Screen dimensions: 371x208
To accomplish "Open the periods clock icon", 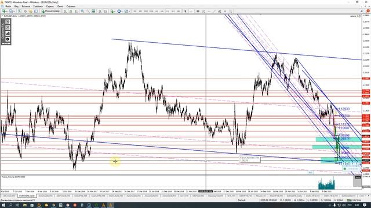I will click(119, 11).
